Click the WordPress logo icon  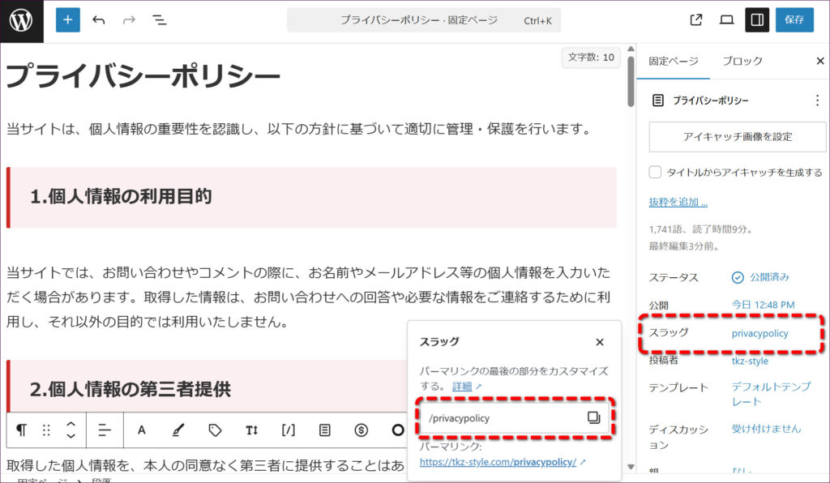[x=21, y=20]
